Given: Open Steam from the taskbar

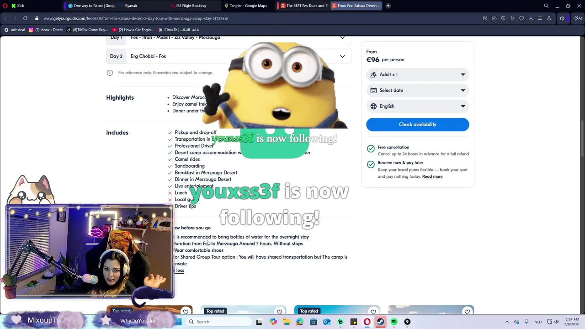Looking at the screenshot, I should tap(380, 322).
